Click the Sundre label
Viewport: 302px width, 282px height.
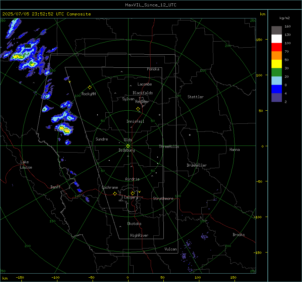pos(102,139)
